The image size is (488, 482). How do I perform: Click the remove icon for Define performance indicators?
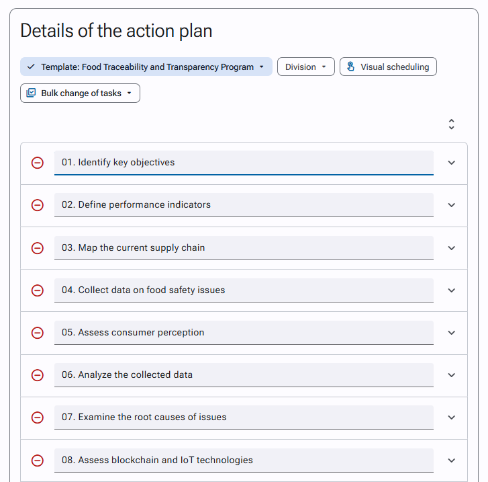coord(38,205)
